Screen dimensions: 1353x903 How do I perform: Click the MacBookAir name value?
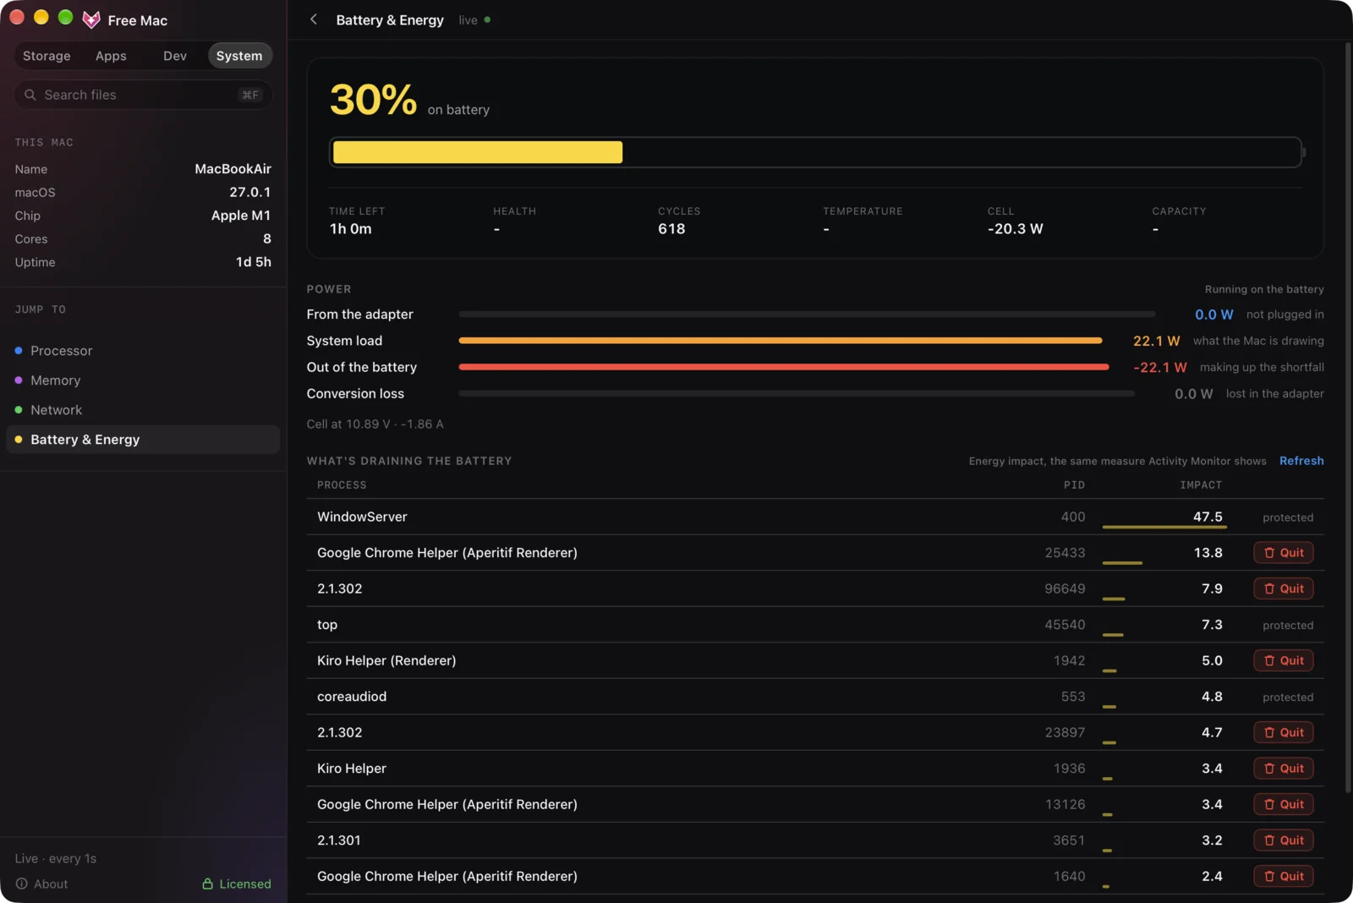(233, 169)
